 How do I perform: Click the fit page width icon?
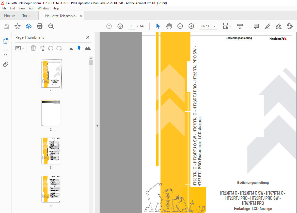click(225, 26)
